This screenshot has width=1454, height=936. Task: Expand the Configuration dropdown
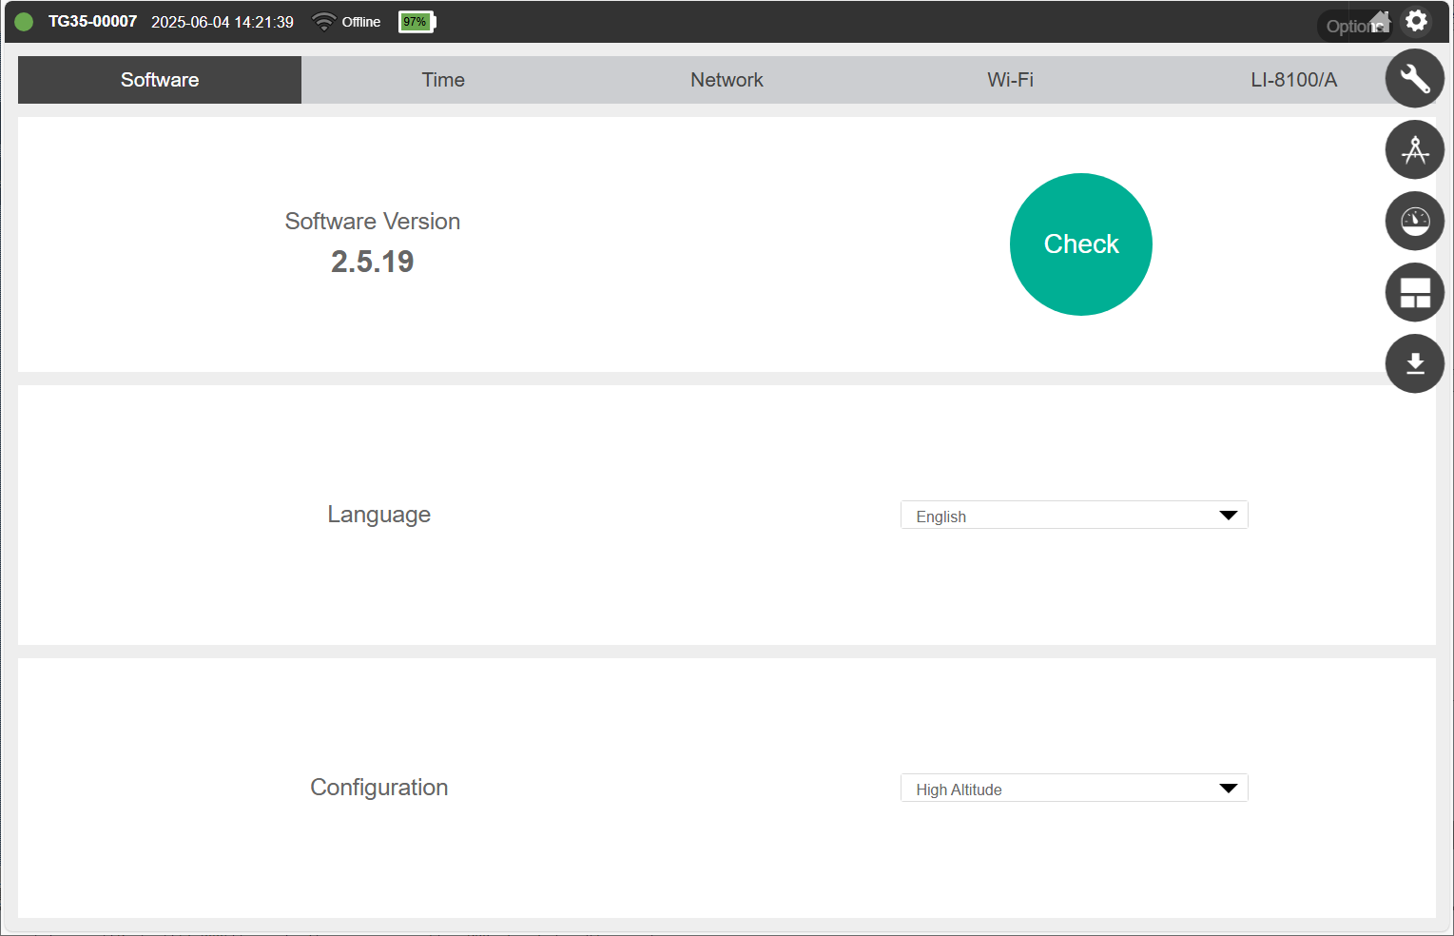tap(1073, 789)
